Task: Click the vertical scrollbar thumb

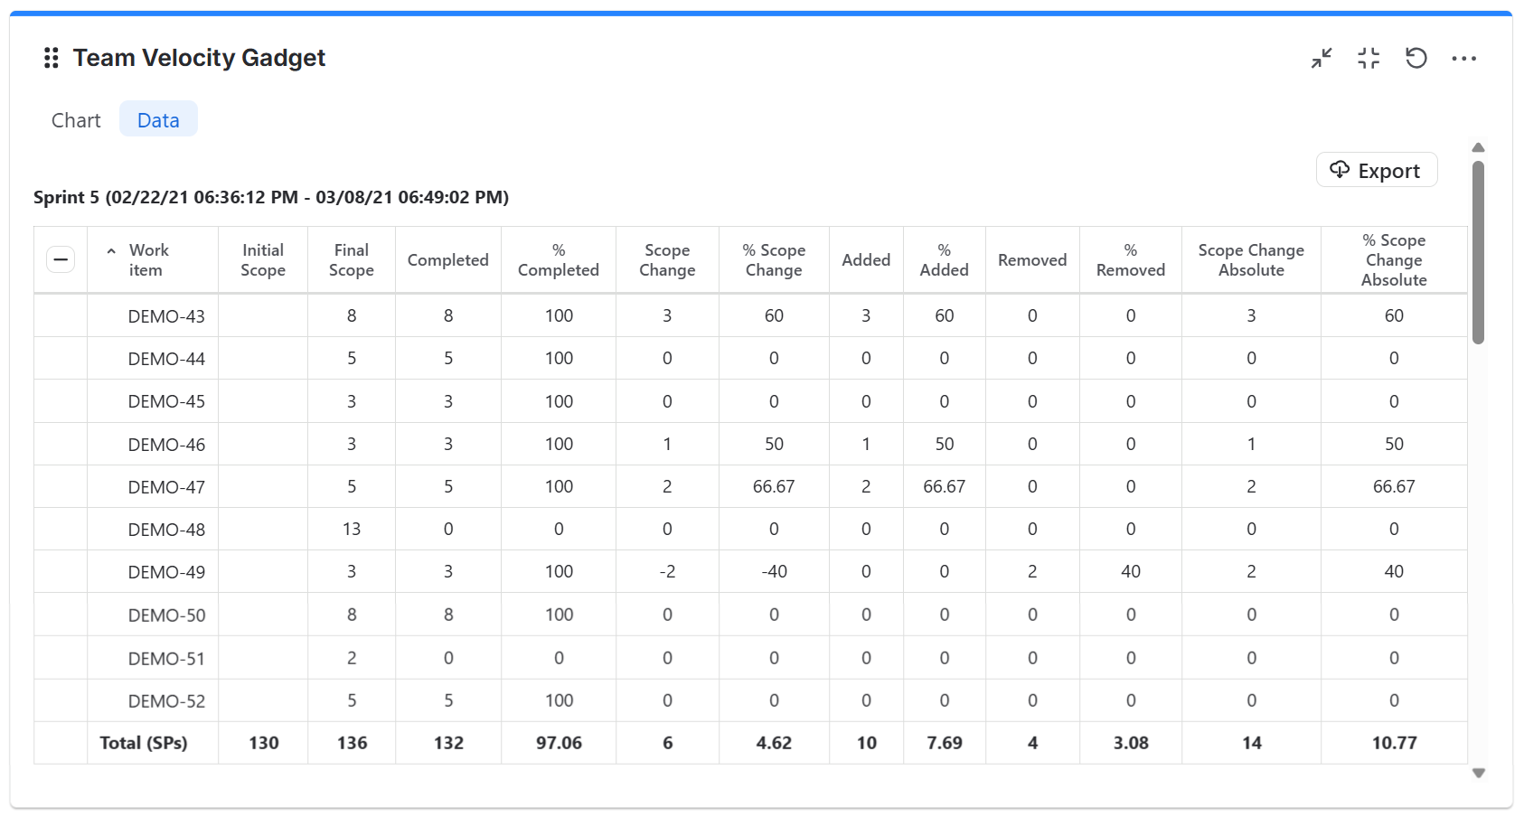Action: point(1479,252)
